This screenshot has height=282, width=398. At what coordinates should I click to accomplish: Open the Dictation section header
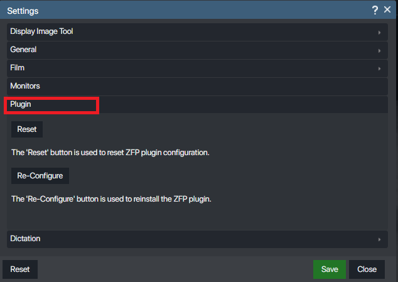click(x=25, y=239)
